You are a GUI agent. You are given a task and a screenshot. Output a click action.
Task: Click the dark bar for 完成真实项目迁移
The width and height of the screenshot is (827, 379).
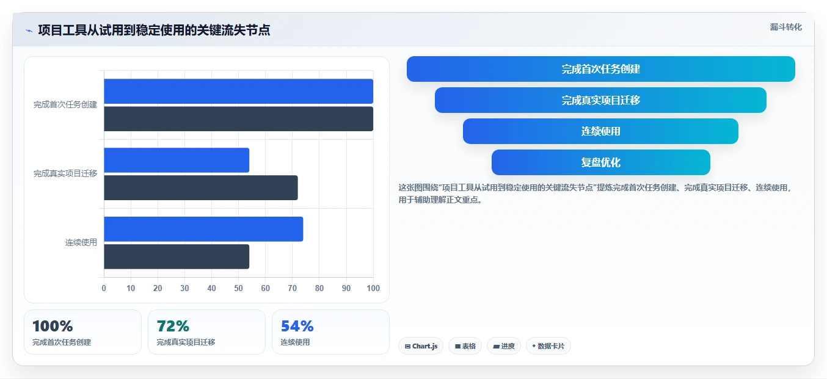(x=201, y=188)
